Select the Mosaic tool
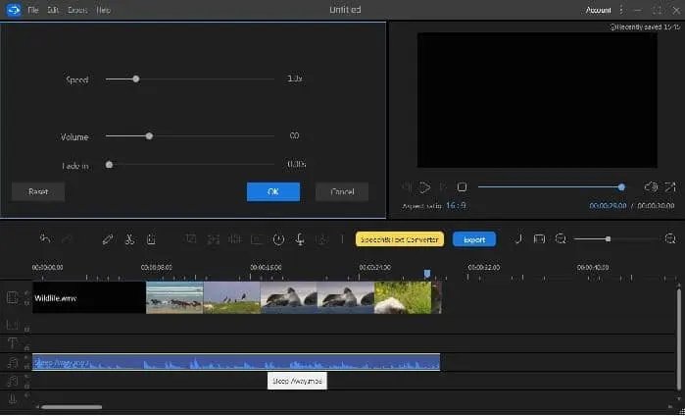685x416 pixels. pyautogui.click(x=235, y=238)
